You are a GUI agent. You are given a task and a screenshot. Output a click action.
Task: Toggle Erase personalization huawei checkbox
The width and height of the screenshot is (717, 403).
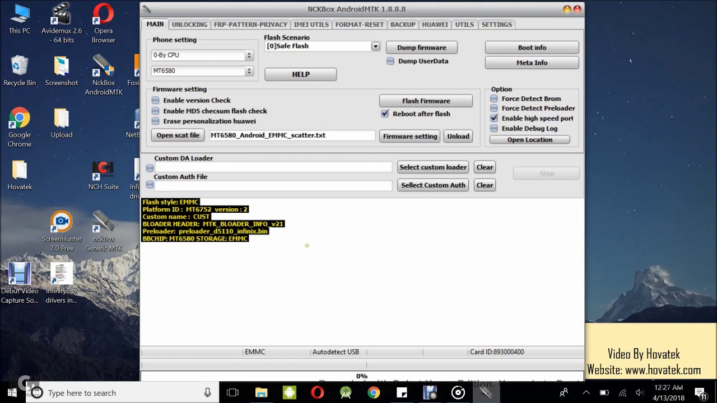click(x=156, y=121)
